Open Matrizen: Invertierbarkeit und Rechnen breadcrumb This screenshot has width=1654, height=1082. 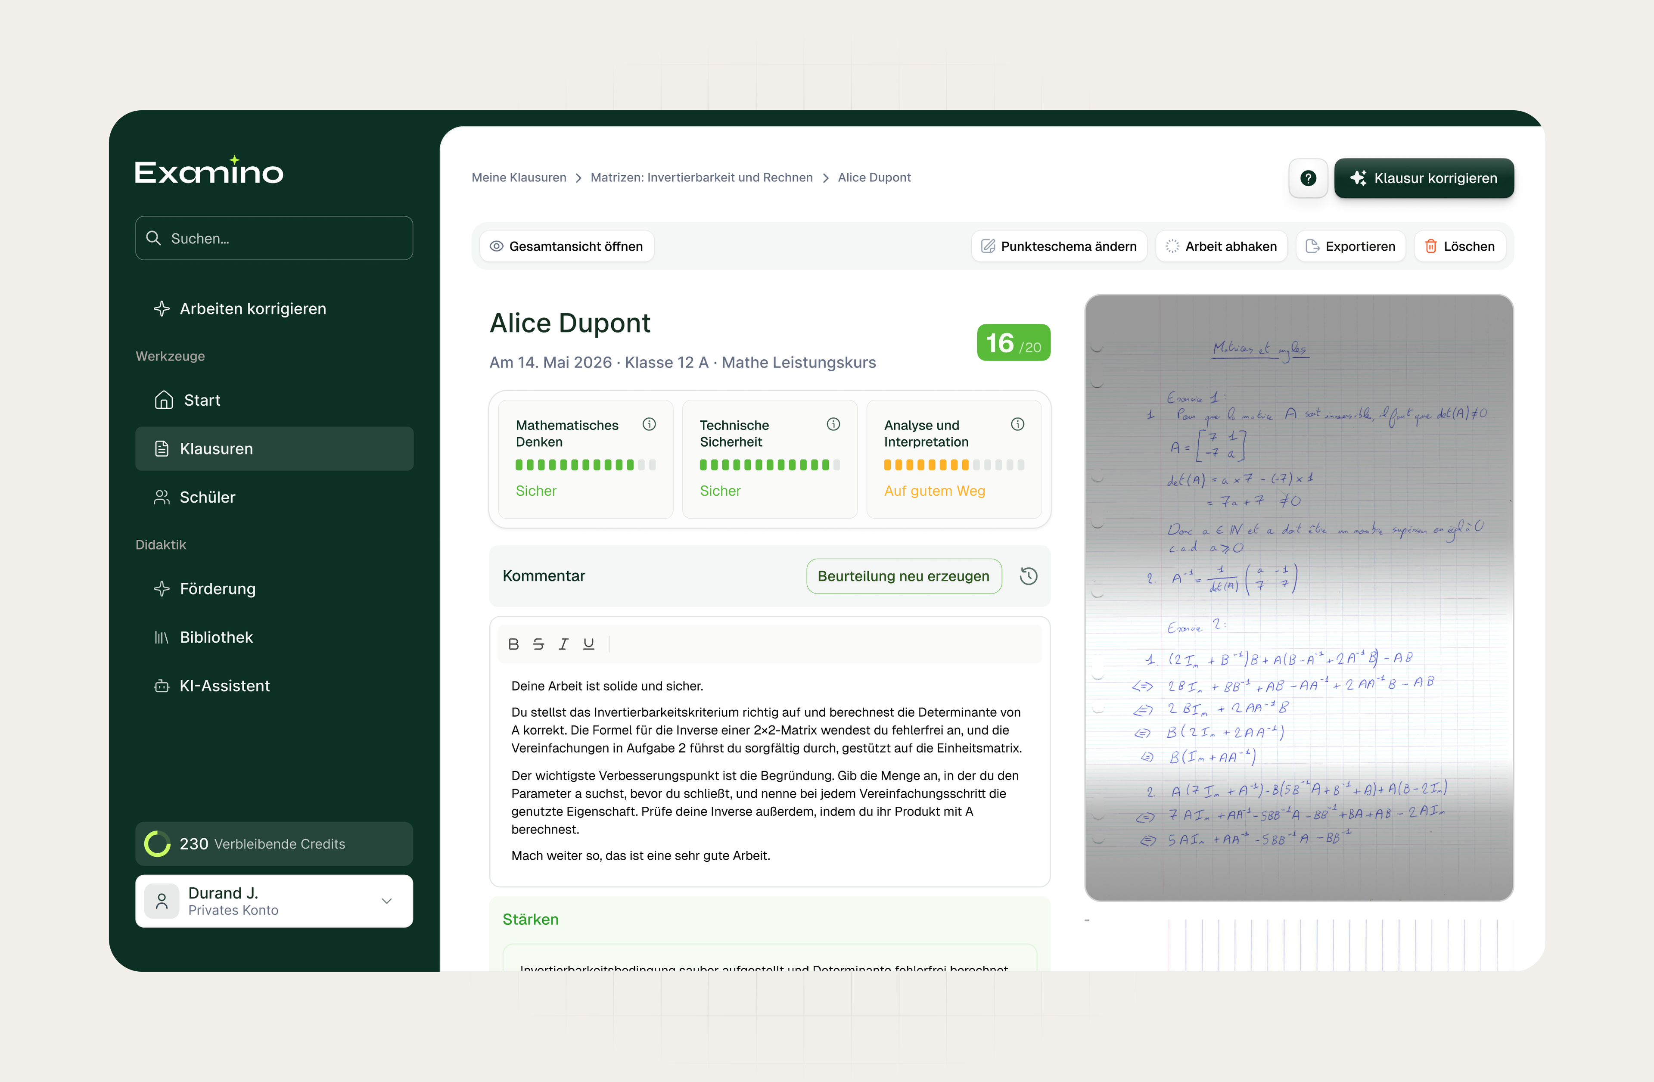pos(701,177)
